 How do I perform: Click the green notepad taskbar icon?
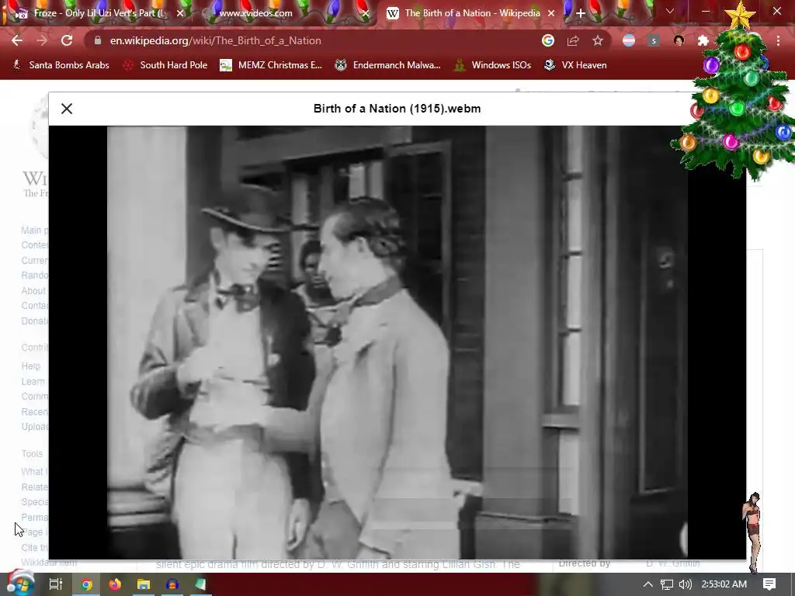click(x=200, y=584)
